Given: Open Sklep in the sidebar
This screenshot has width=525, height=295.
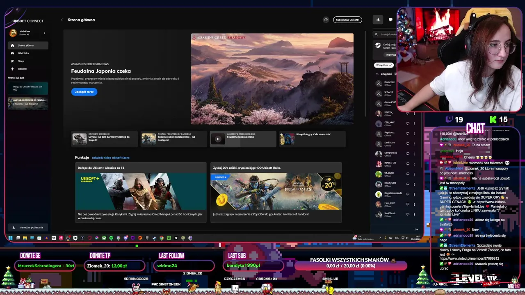Looking at the screenshot, I should [27, 61].
